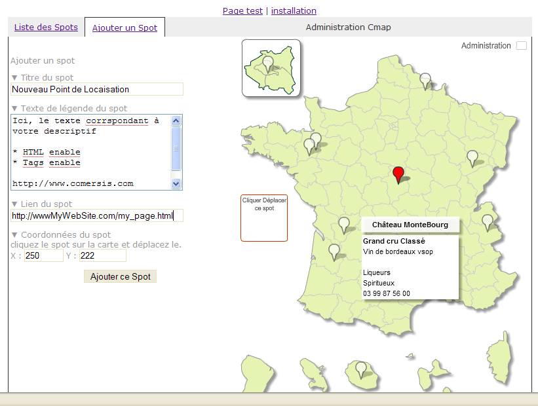Click the gray marker left of the Château MonteBourg tooltip
Screen dimensions: 538x406
344,224
